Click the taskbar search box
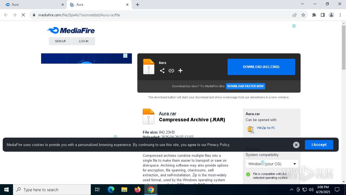The width and height of the screenshot is (346, 195). click(x=52, y=190)
